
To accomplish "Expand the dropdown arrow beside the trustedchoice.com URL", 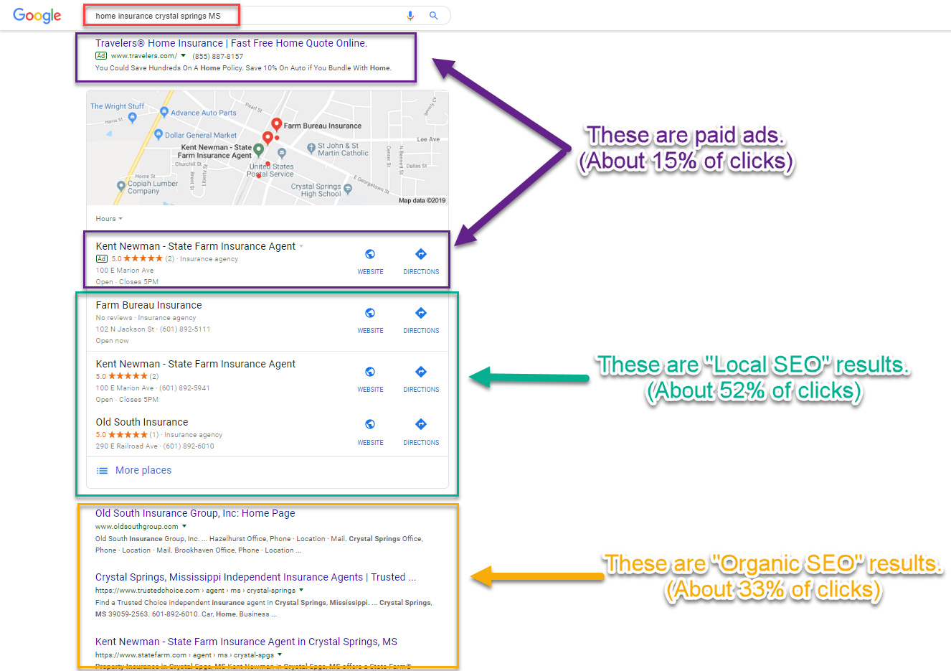I will pos(301,590).
